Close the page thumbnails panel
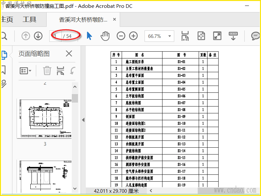Image resolution: width=261 pixels, height=196 pixels. [69, 54]
